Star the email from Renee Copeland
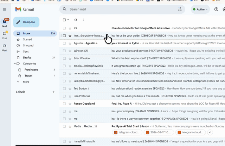This screenshot has width=225, height=146. tap(70, 104)
